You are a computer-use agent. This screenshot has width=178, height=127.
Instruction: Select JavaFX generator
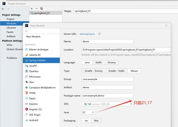(x=41, y=66)
